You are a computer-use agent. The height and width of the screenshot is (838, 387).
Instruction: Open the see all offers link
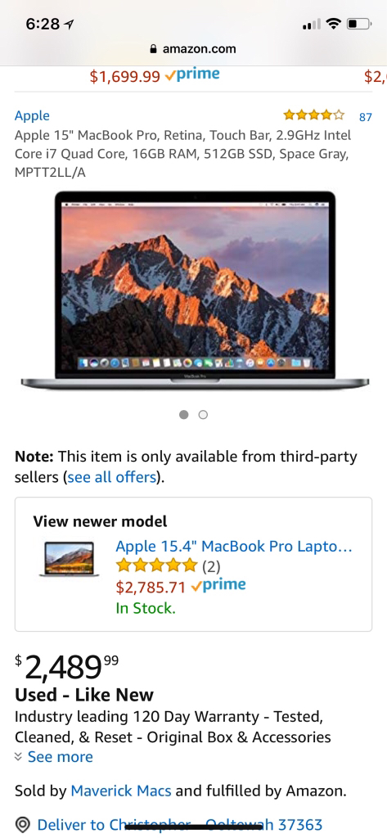point(112,477)
